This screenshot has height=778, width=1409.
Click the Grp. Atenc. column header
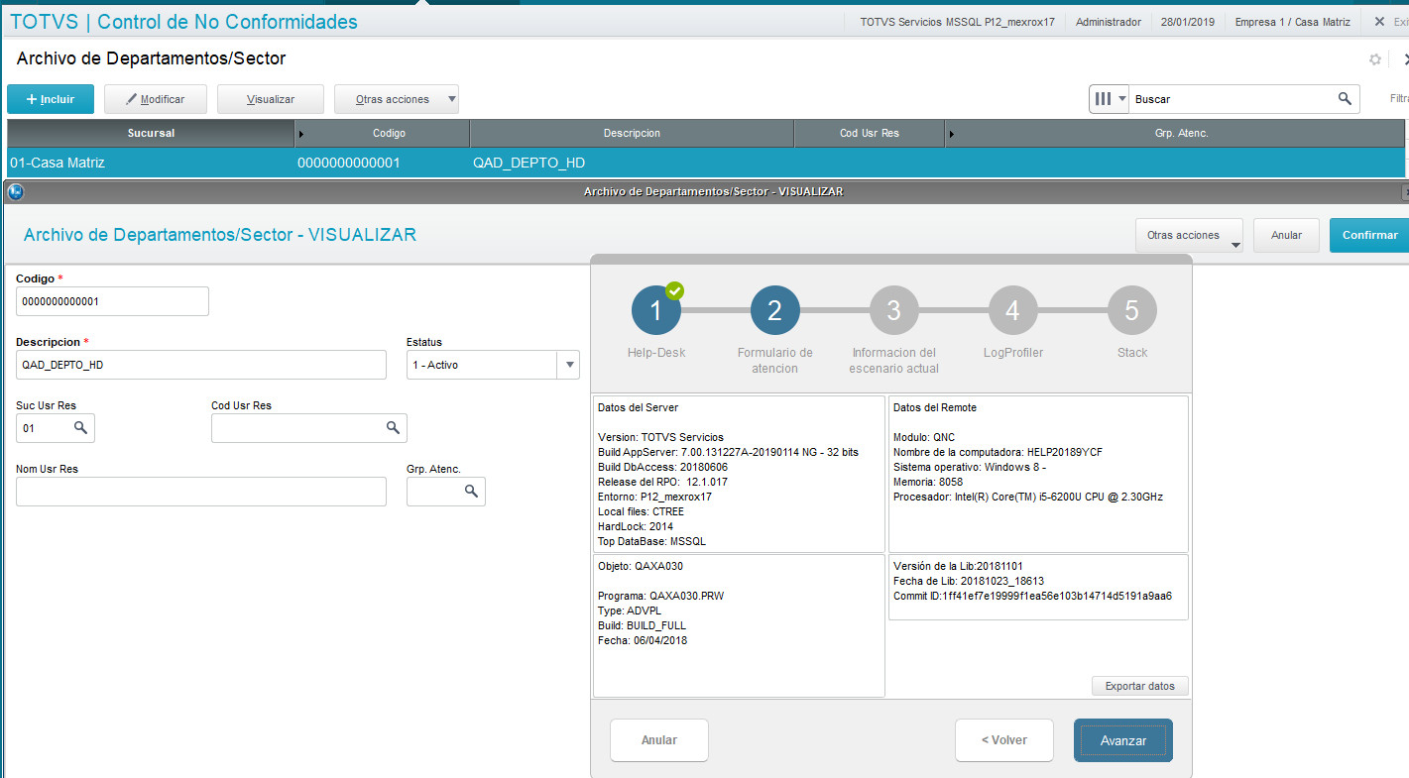pos(1175,133)
